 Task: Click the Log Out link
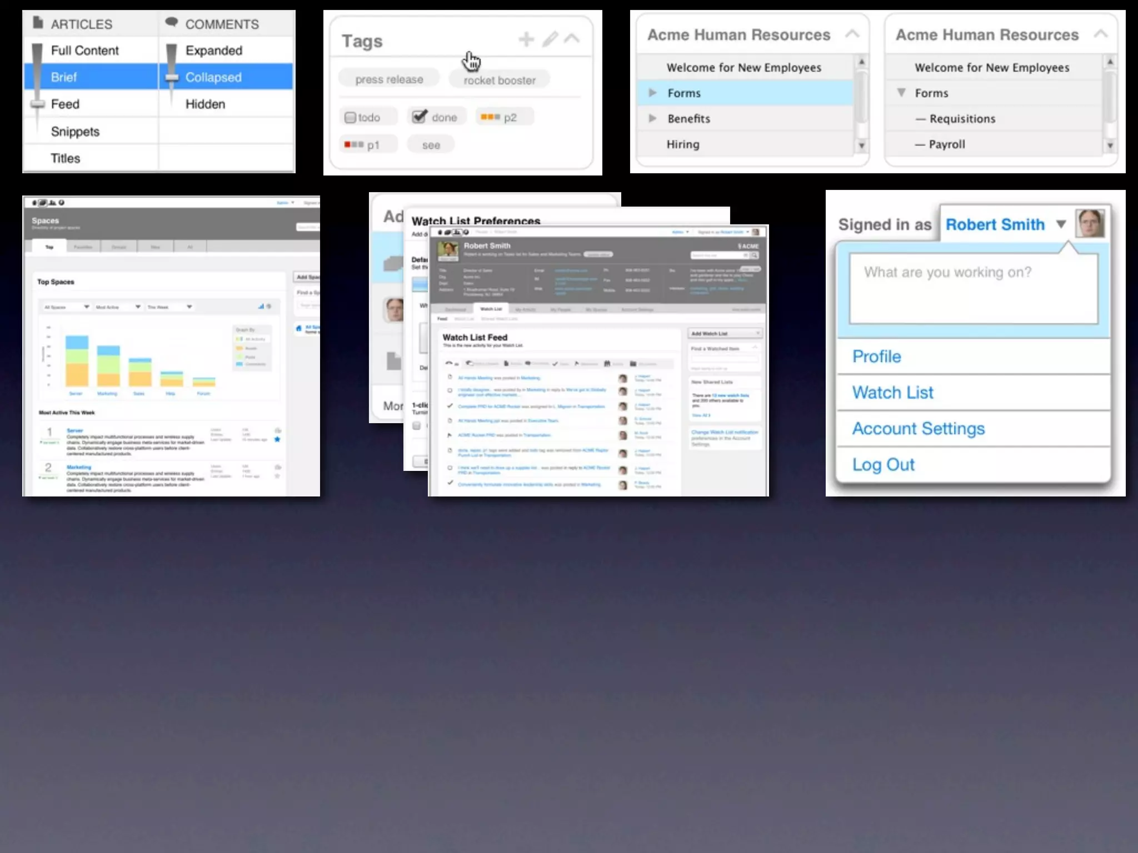pyautogui.click(x=883, y=465)
